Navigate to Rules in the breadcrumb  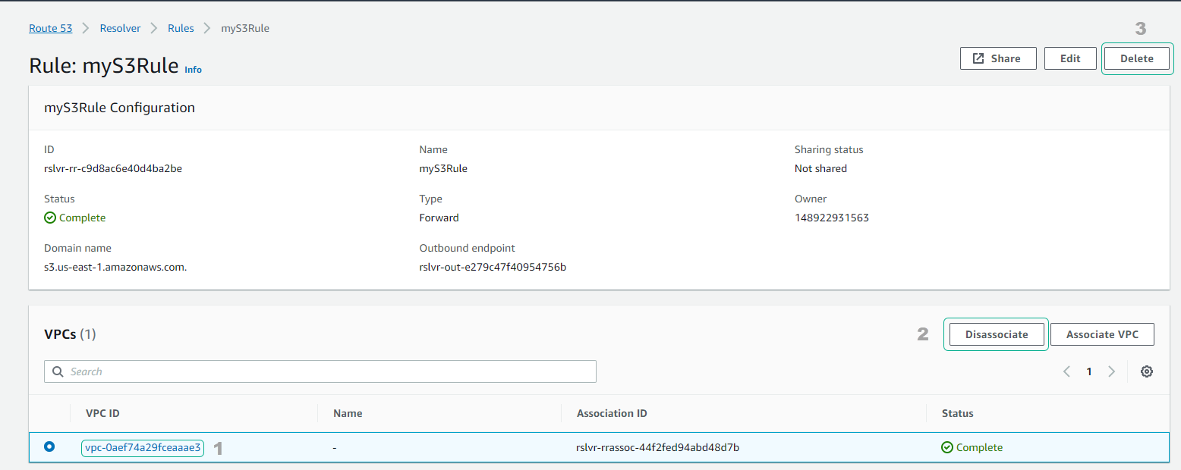click(x=181, y=28)
